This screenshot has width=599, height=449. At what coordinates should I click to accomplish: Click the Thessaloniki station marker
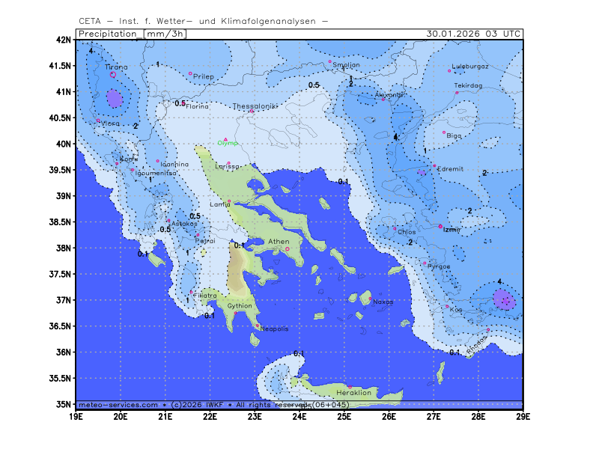click(x=252, y=112)
